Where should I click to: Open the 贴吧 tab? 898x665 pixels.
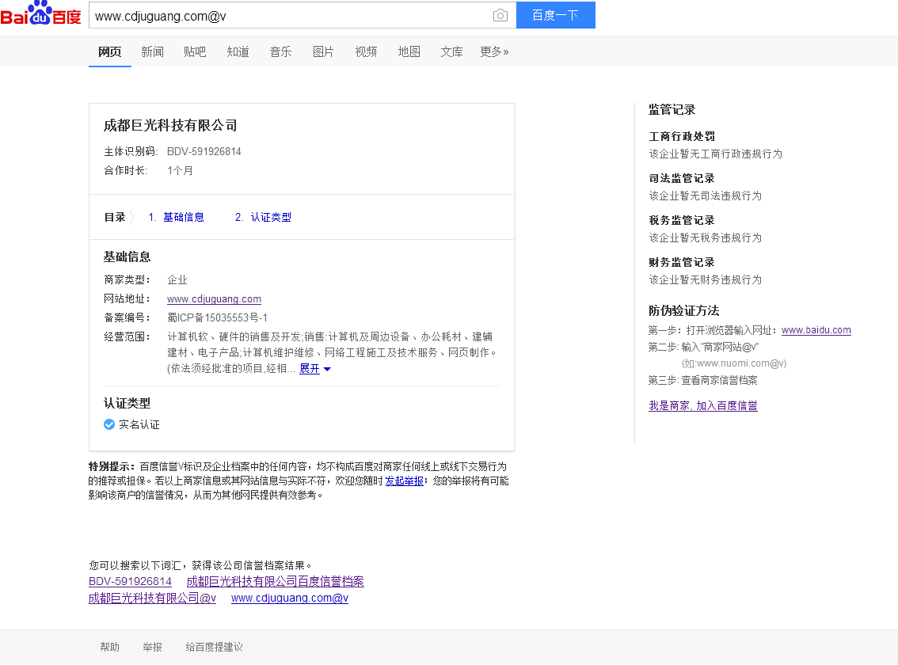pyautogui.click(x=195, y=52)
